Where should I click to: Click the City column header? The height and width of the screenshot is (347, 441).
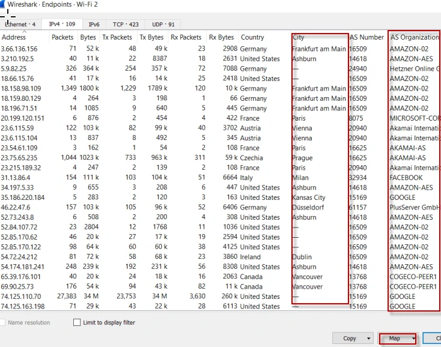pyautogui.click(x=299, y=37)
